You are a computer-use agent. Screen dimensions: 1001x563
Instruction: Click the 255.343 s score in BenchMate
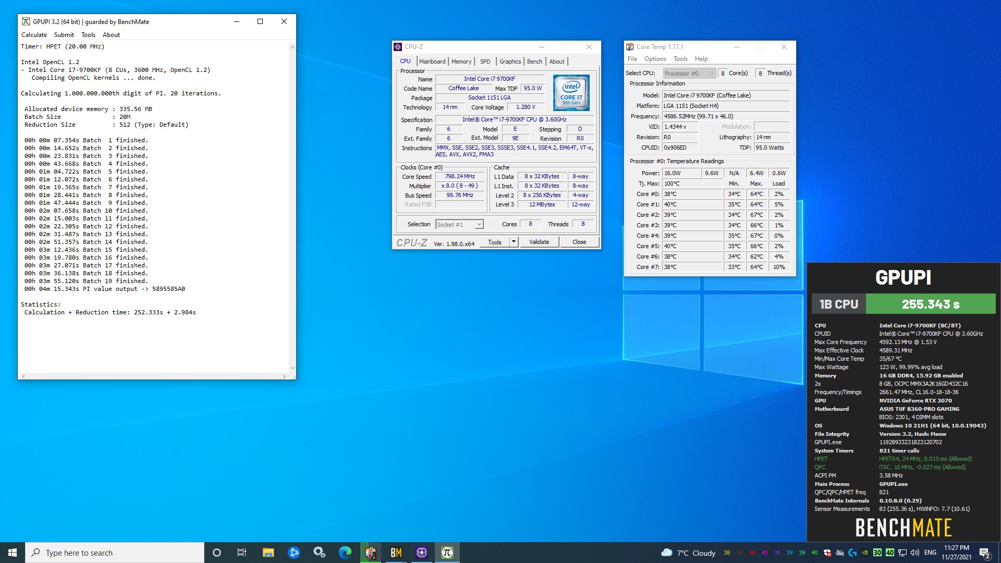point(931,304)
